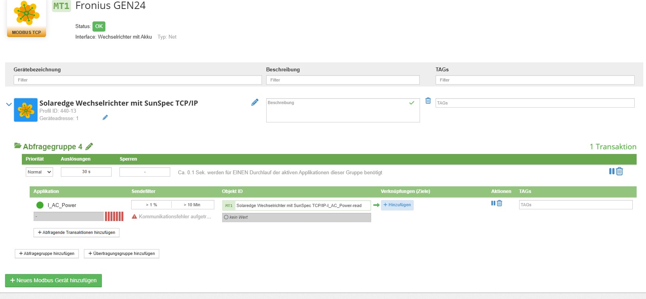Open the Priorität Normal dropdown
646x299 pixels.
(x=39, y=172)
